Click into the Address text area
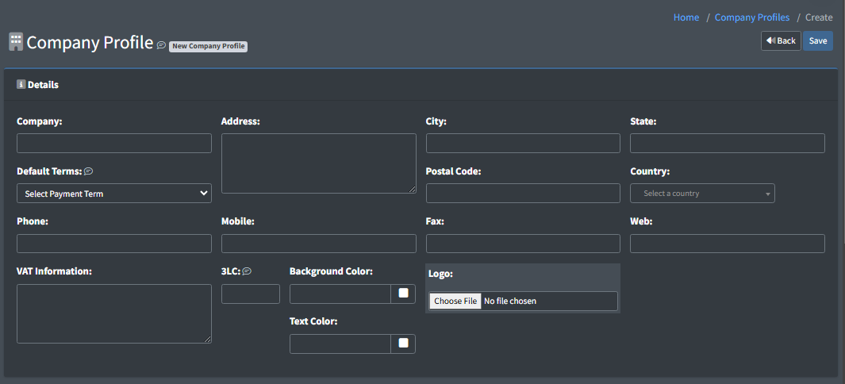 click(x=318, y=163)
